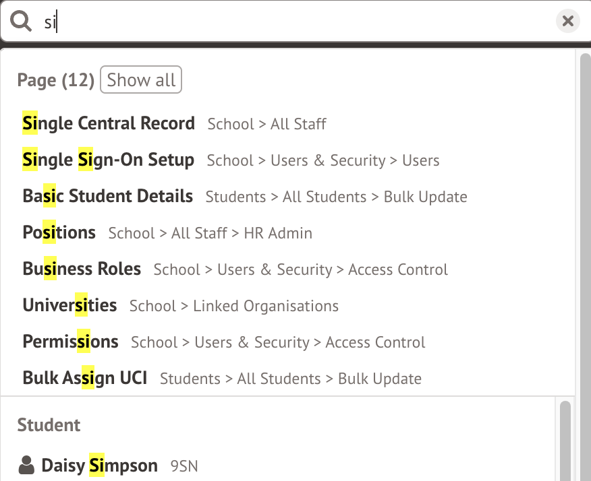Viewport: 591px width, 481px height.
Task: View the Permissions page result
Action: [x=70, y=342]
